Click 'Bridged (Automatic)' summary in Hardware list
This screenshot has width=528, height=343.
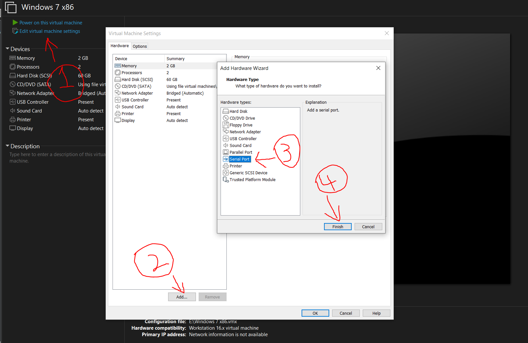tap(185, 93)
